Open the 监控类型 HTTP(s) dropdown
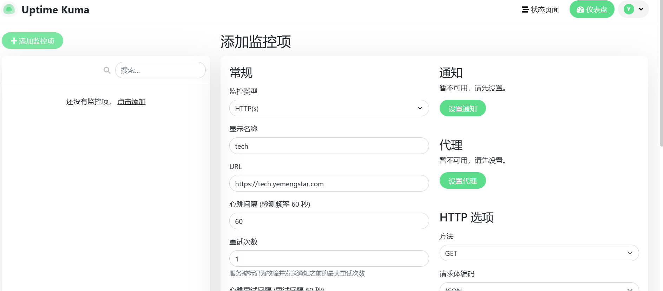Viewport: 663px width, 291px height. (329, 108)
